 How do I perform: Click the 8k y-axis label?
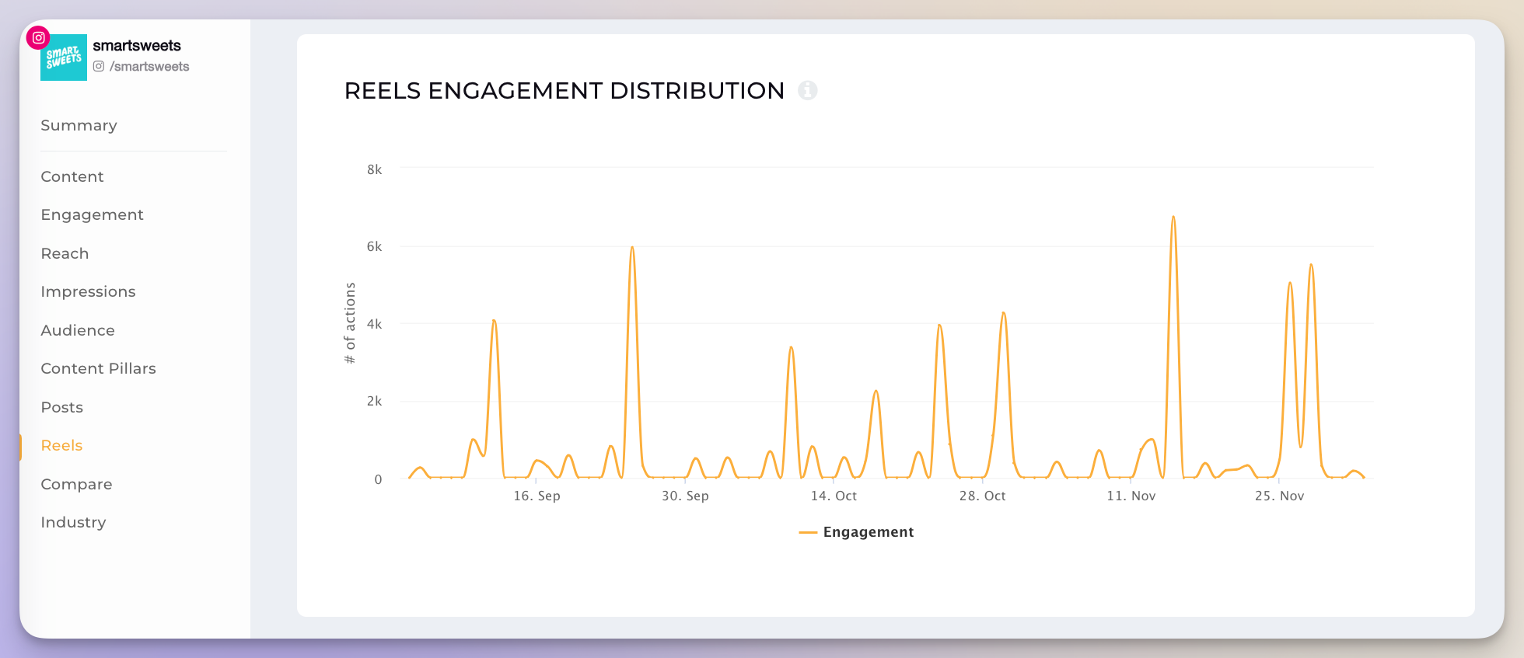point(374,169)
